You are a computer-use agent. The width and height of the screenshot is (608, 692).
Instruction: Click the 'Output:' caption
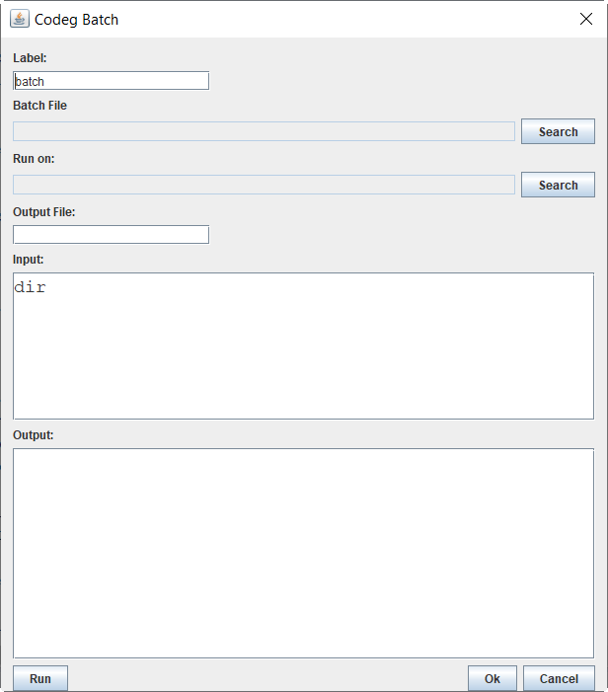coord(33,434)
